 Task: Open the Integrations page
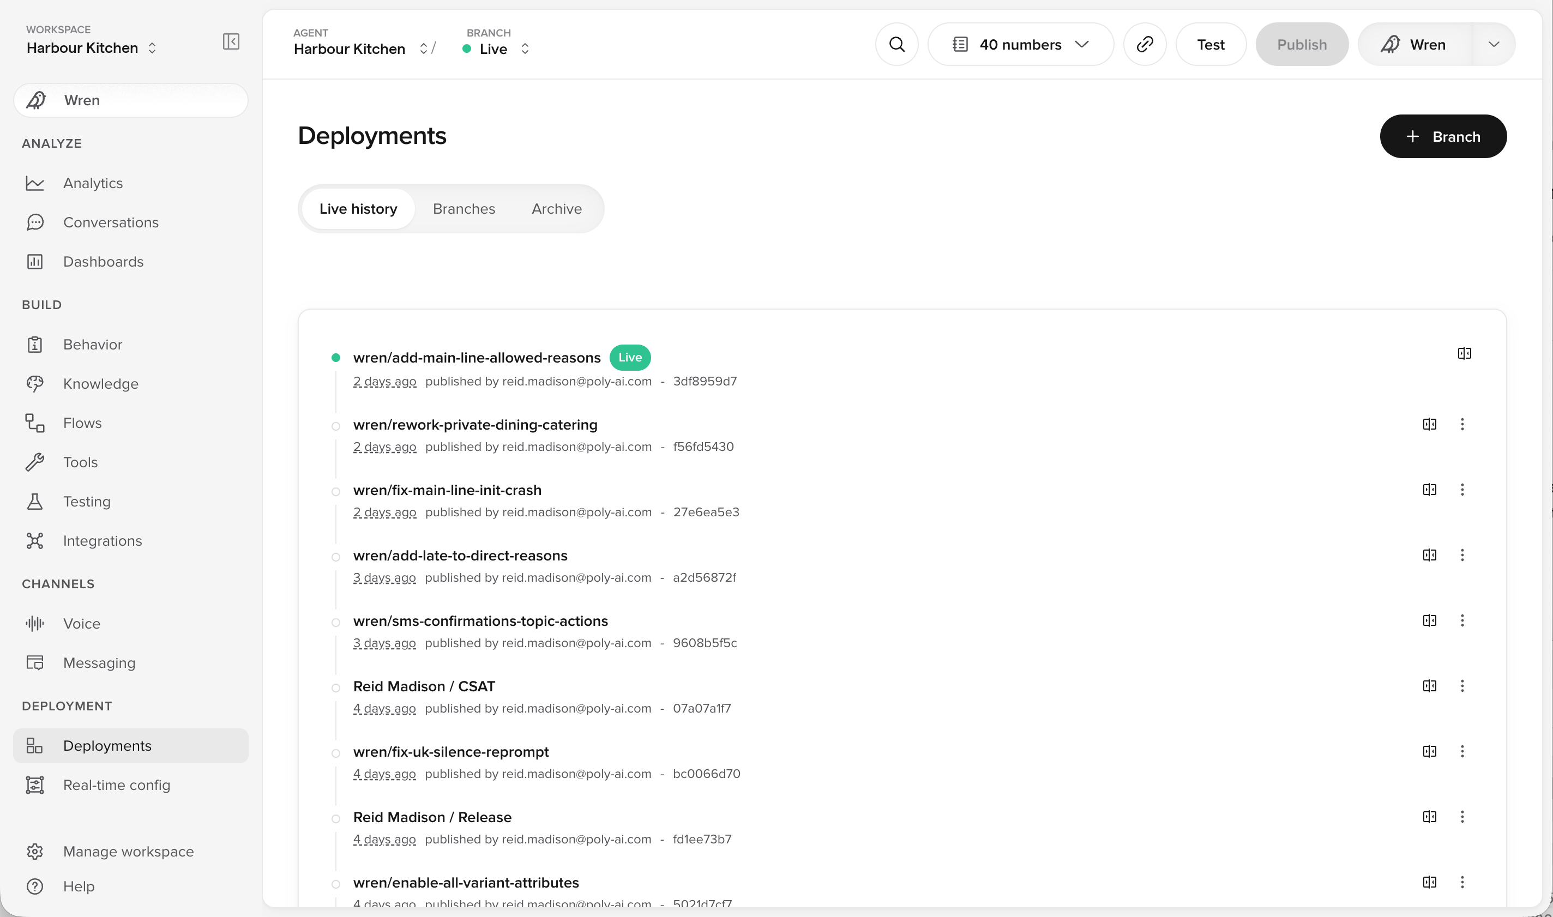click(x=130, y=541)
